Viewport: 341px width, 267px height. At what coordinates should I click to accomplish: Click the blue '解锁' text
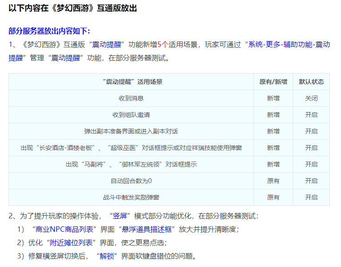pyautogui.click(x=107, y=256)
